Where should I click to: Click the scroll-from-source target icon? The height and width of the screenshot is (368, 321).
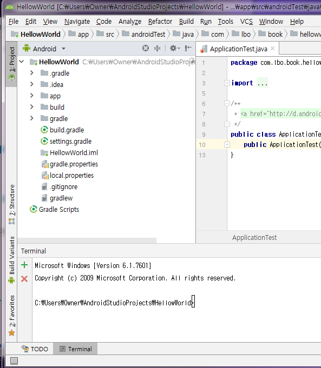point(146,48)
